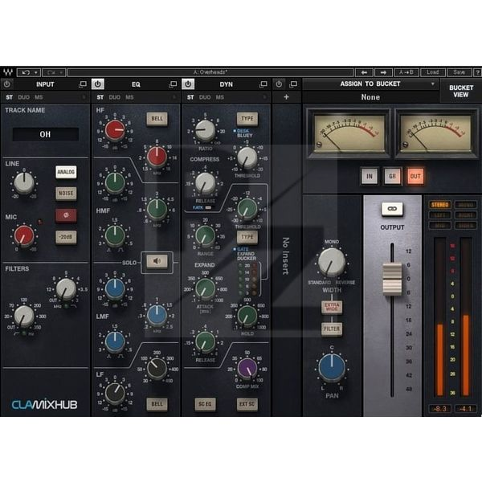The image size is (482, 482).
Task: Toggle the DYN section power button
Action: click(188, 84)
